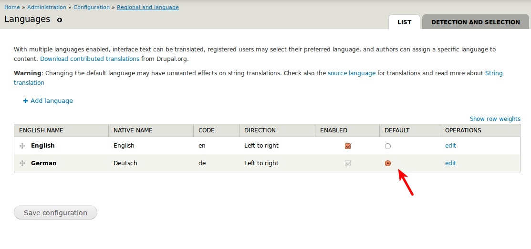Image resolution: width=531 pixels, height=249 pixels.
Task: Select English as the default language
Action: click(388, 146)
